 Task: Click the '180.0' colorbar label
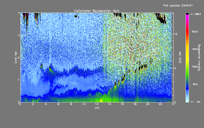click(195, 49)
